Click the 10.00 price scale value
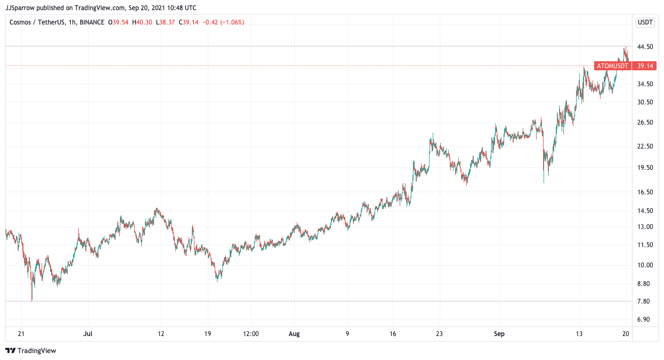 click(x=645, y=265)
